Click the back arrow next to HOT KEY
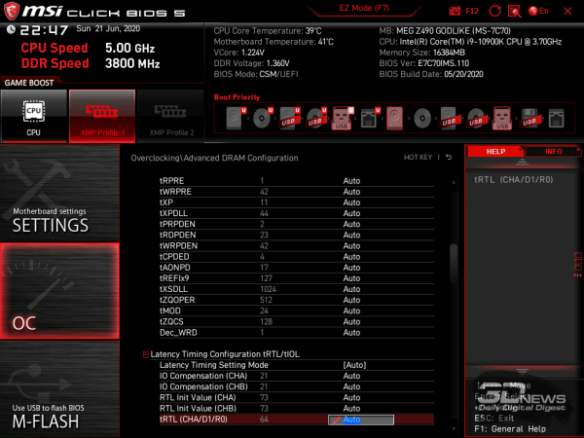Image resolution: width=584 pixels, height=438 pixels. pos(449,157)
